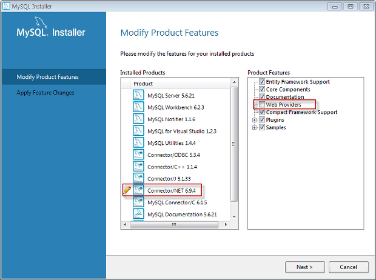Screen dimensions: 376x280
Task: Click the MySQL Notifier 1.1.6 product icon
Action: point(138,119)
